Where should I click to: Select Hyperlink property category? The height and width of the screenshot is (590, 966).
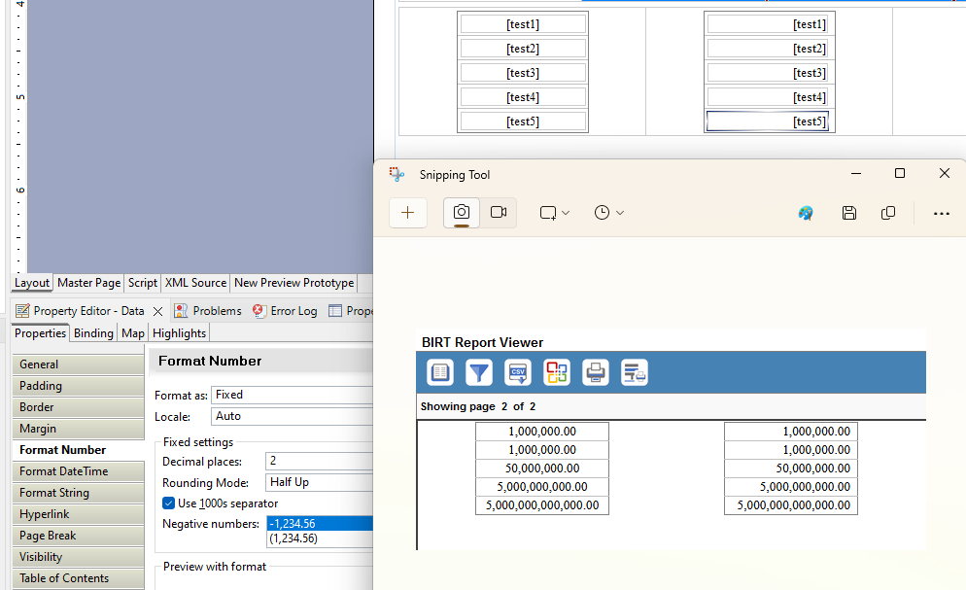point(79,514)
